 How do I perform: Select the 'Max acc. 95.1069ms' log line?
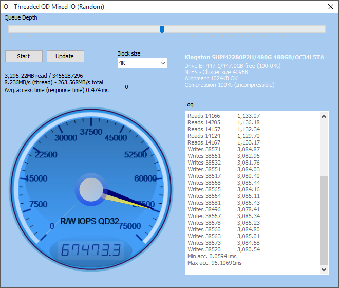pyautogui.click(x=215, y=263)
